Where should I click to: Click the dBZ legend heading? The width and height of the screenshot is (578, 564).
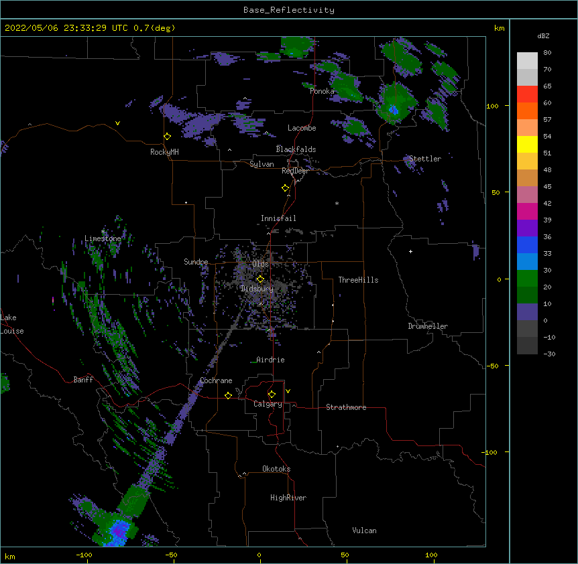(x=543, y=36)
